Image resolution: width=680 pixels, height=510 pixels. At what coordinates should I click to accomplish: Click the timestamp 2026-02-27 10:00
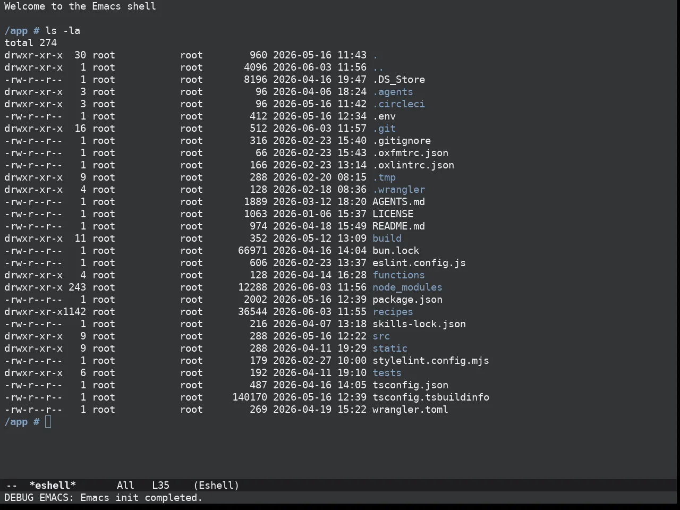coord(320,361)
